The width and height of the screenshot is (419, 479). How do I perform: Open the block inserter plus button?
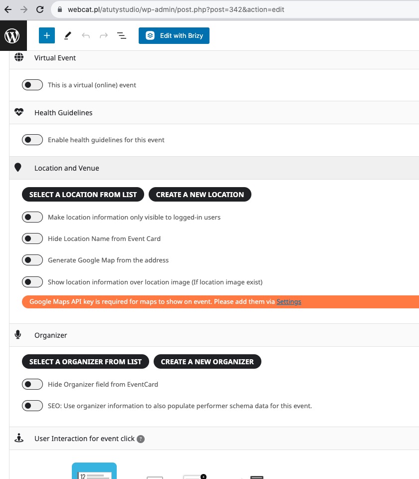(x=47, y=35)
